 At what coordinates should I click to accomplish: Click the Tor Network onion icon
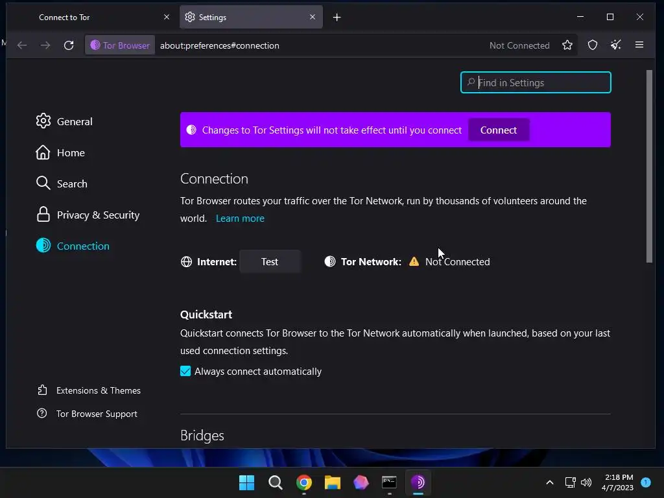330,262
